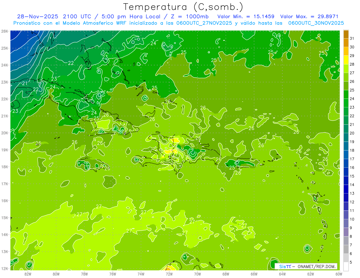
Task: Click the 12N latitude axis label
Action: click(x=4, y=268)
